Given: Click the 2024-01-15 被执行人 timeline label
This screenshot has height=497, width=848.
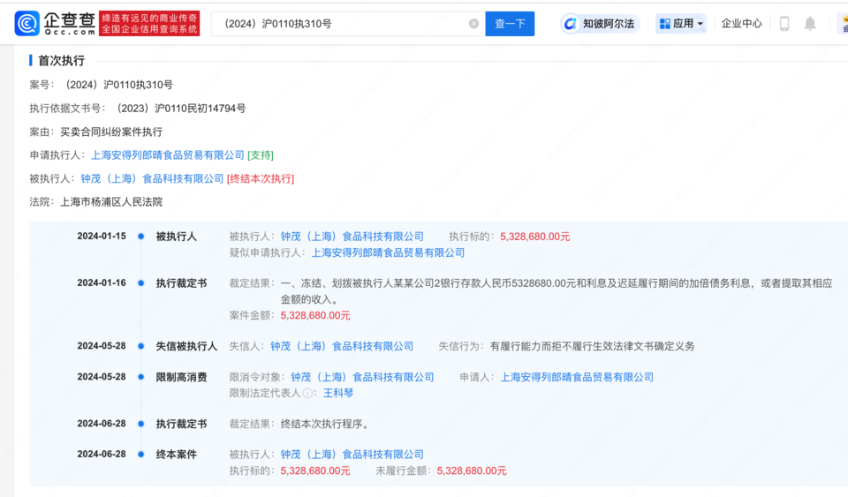Looking at the screenshot, I should coord(177,237).
